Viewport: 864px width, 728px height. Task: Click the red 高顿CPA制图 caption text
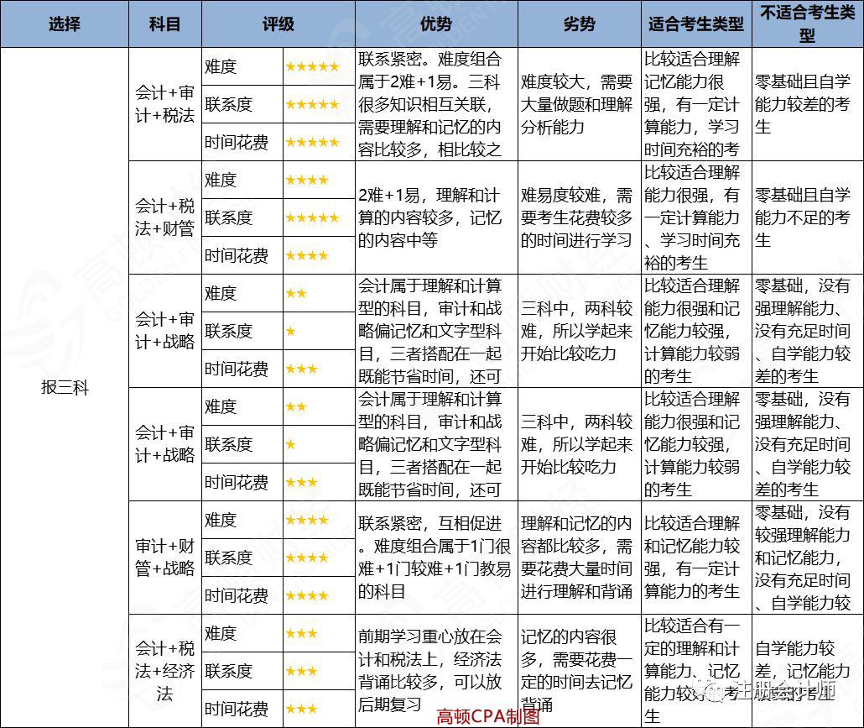point(488,716)
